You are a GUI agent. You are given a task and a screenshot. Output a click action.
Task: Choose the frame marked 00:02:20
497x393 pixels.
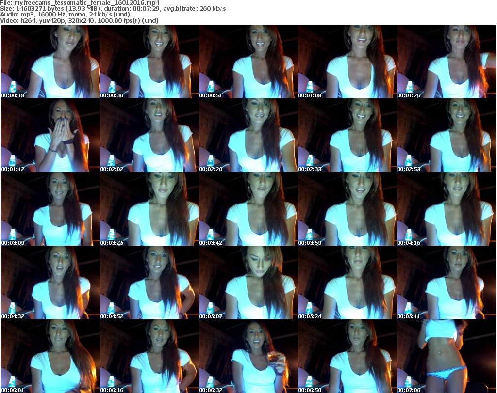(248, 135)
